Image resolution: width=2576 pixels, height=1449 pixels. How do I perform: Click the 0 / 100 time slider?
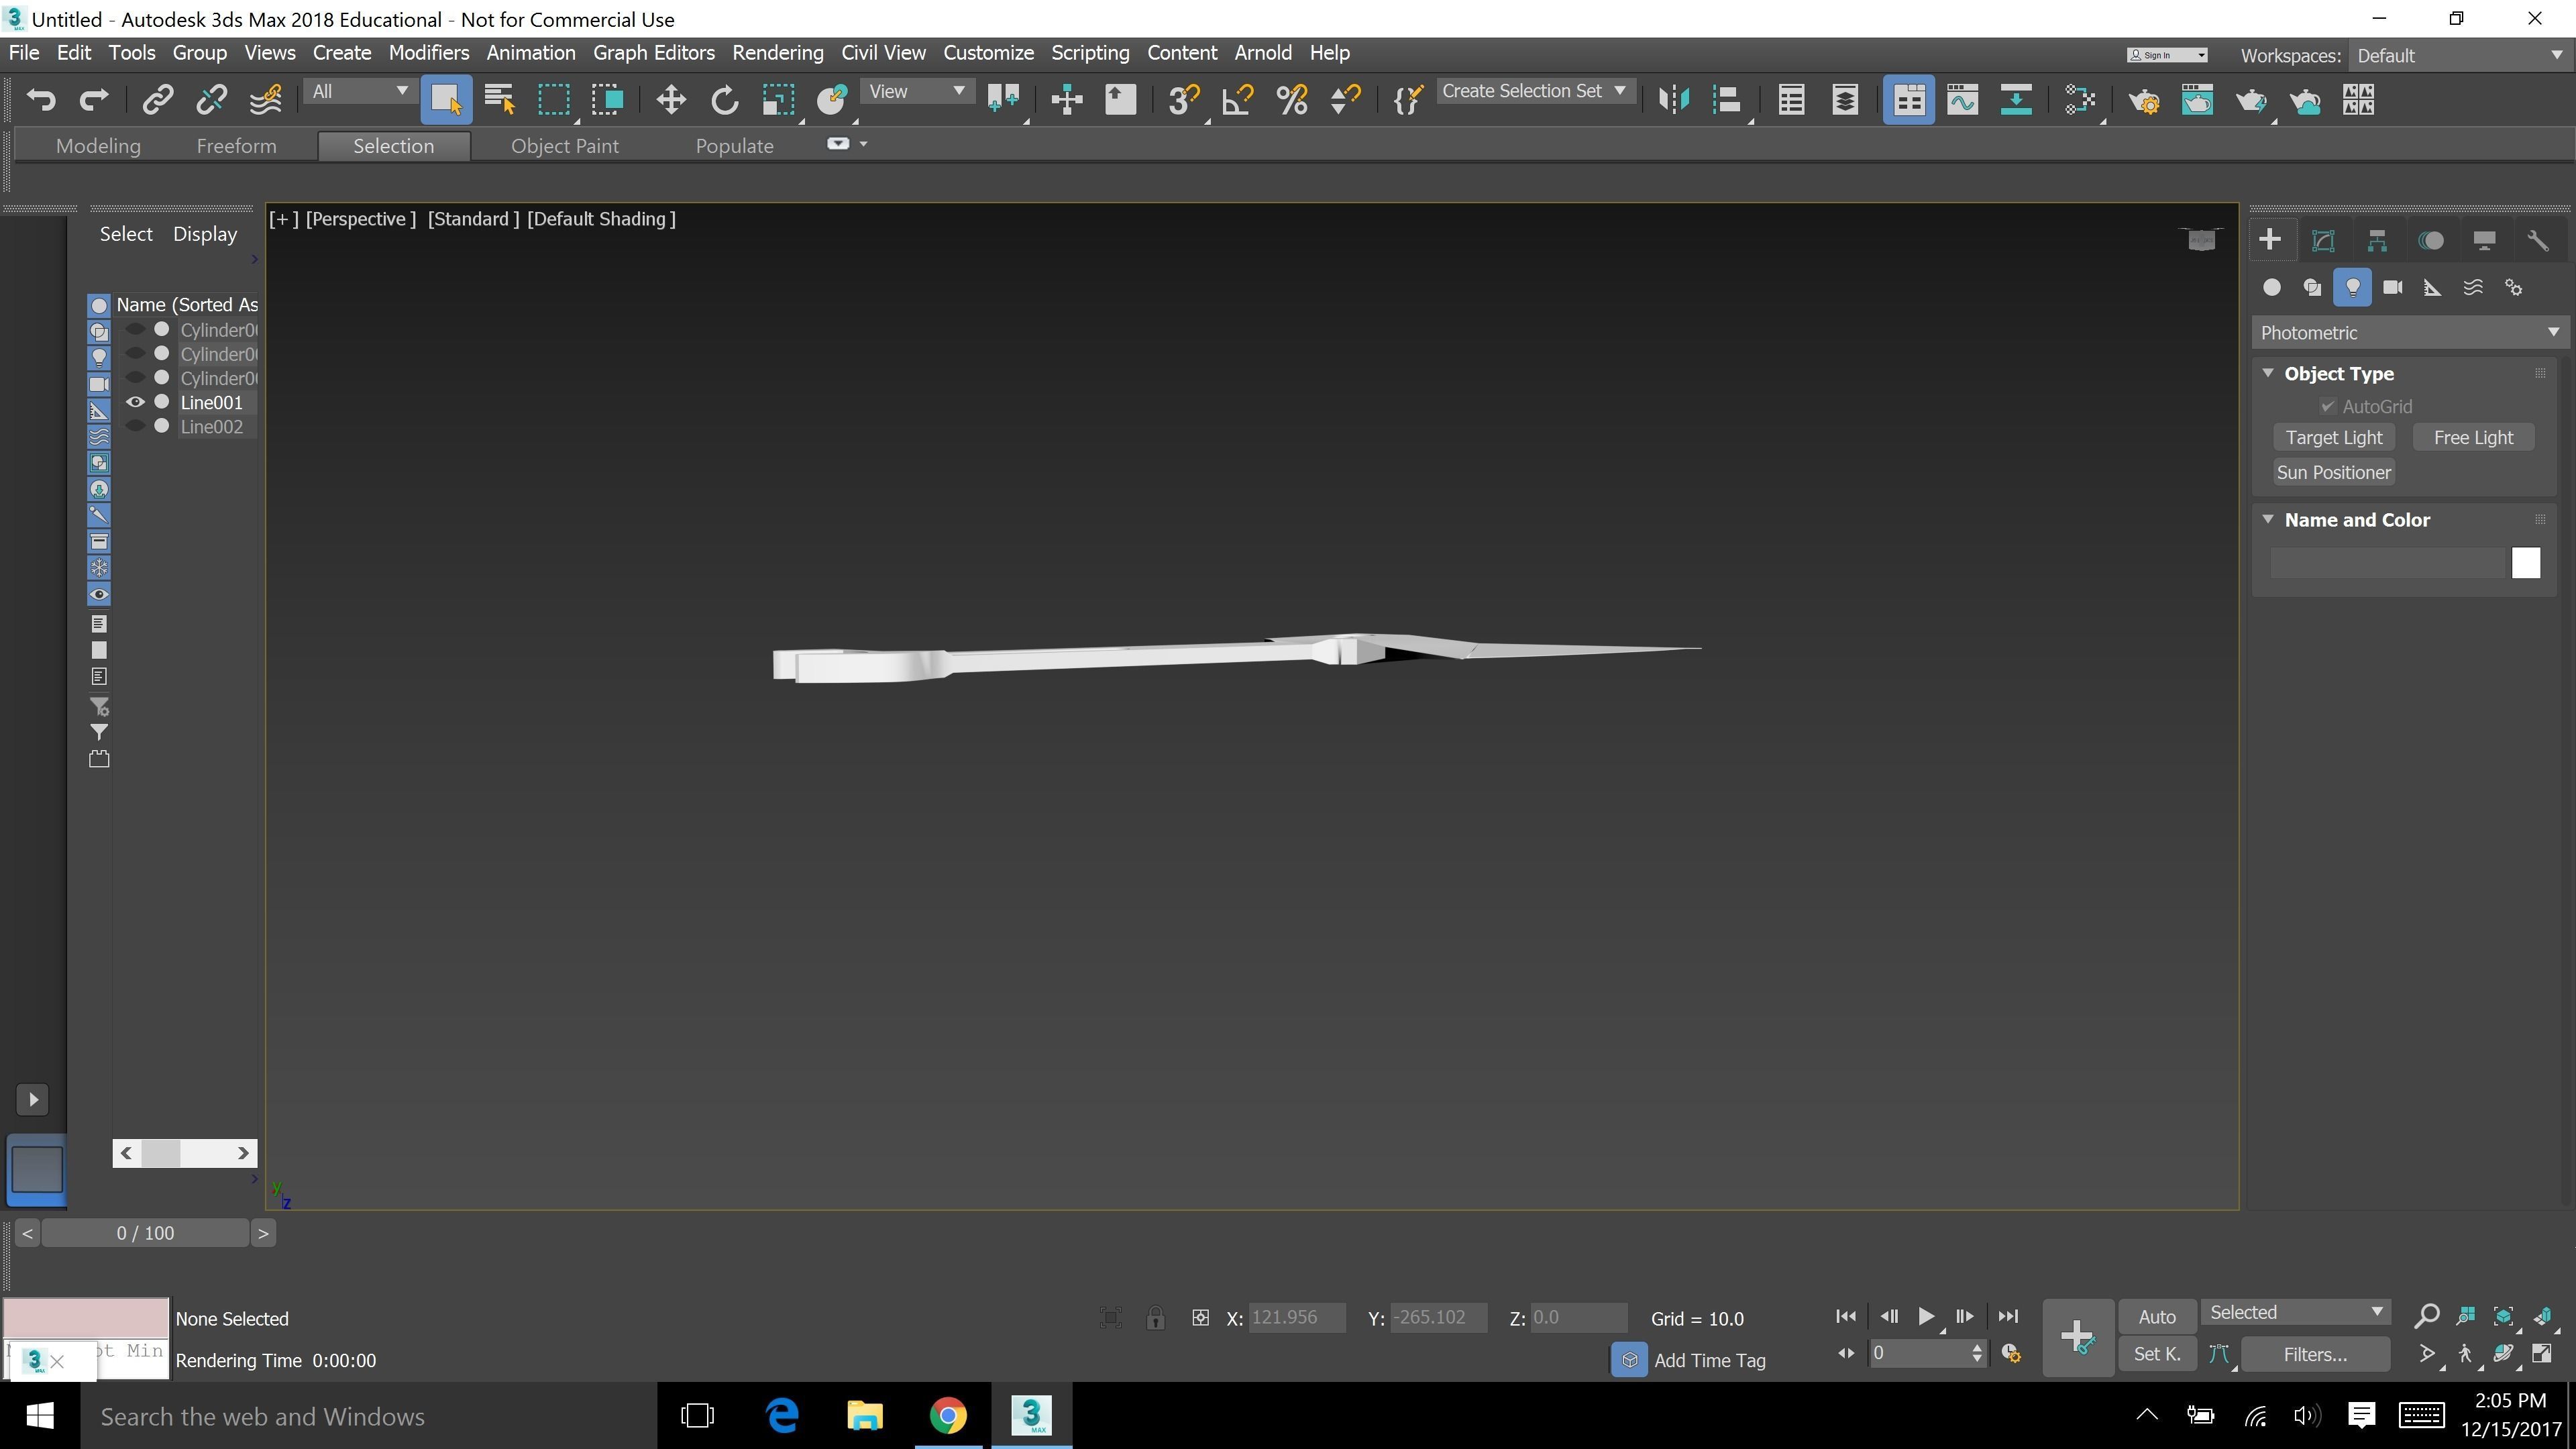145,1233
